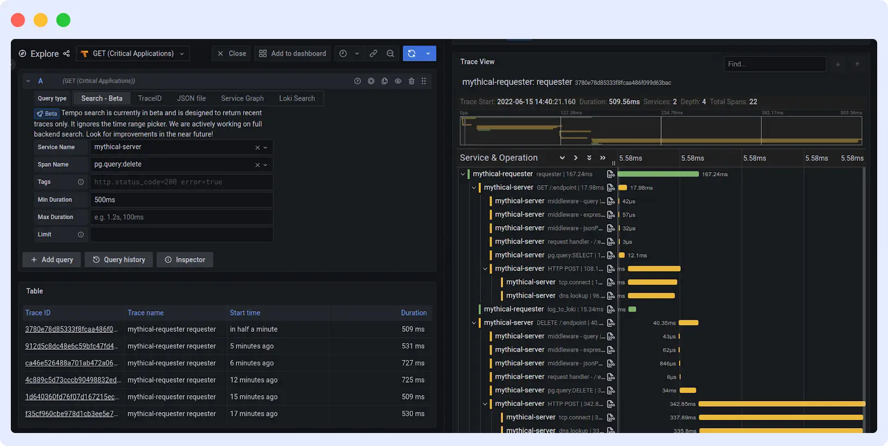Screen dimensions: 888x446
Task: Click the Explore compass icon
Action: pyautogui.click(x=22, y=54)
